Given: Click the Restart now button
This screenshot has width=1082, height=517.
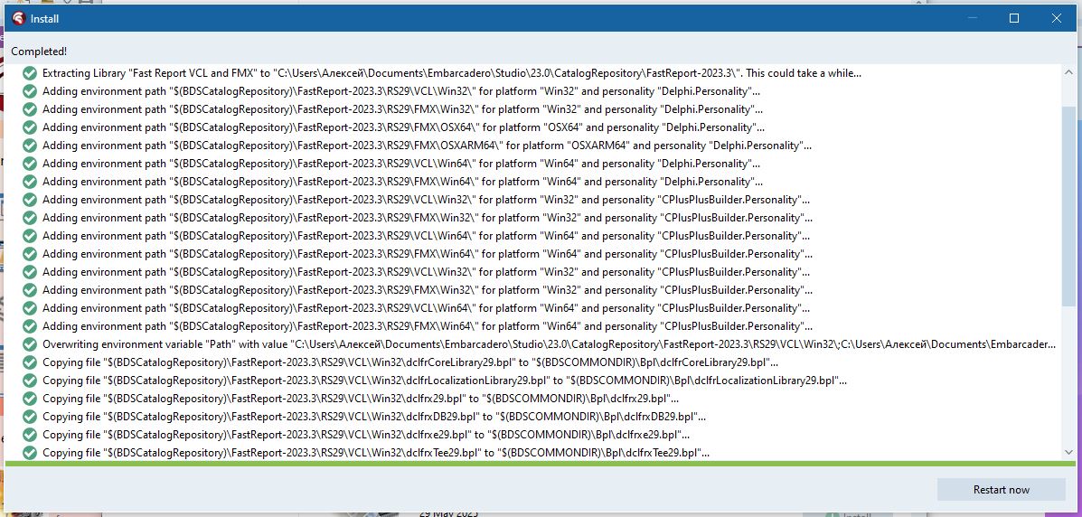Looking at the screenshot, I should point(1001,489).
